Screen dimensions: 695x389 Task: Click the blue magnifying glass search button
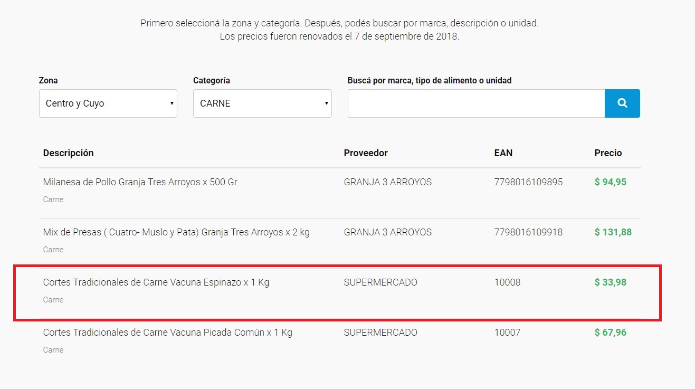click(x=622, y=103)
